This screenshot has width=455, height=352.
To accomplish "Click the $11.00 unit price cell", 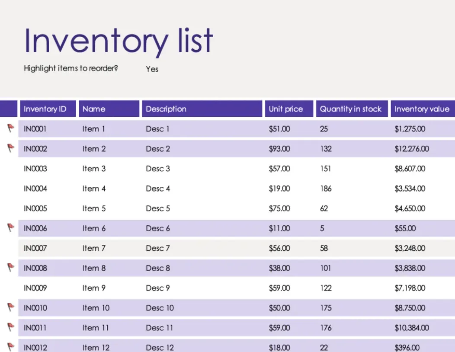I will tap(279, 228).
